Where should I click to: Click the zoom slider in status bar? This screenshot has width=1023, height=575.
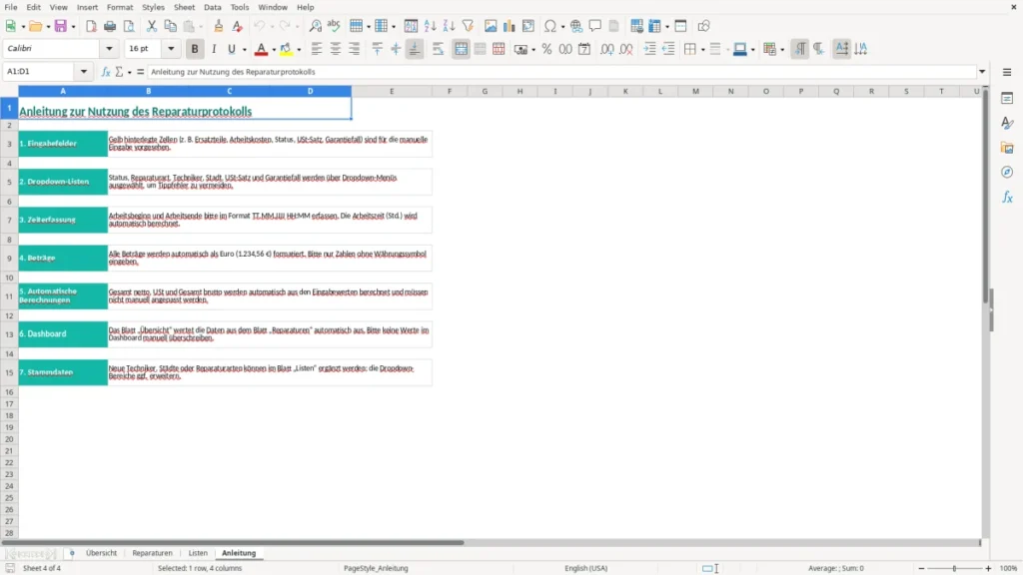pyautogui.click(x=954, y=568)
